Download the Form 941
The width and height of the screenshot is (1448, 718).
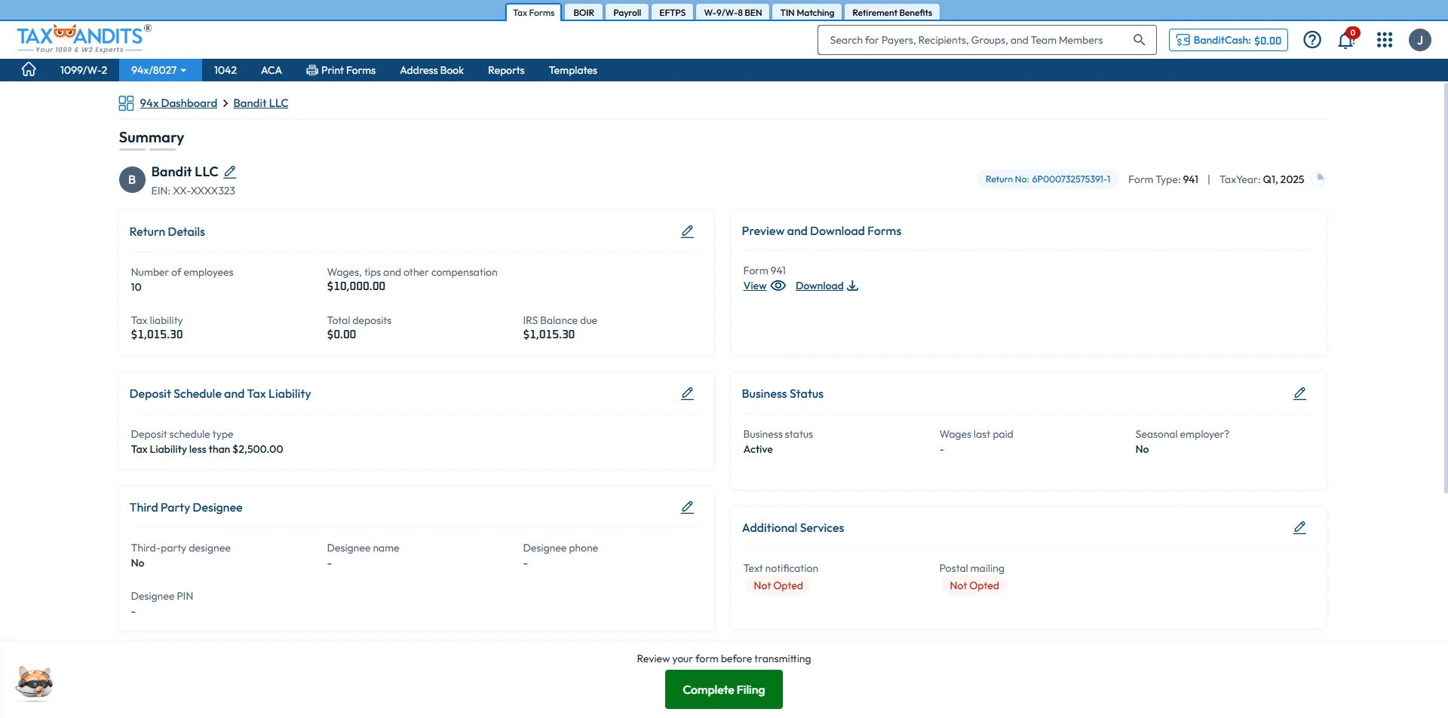[x=827, y=286]
